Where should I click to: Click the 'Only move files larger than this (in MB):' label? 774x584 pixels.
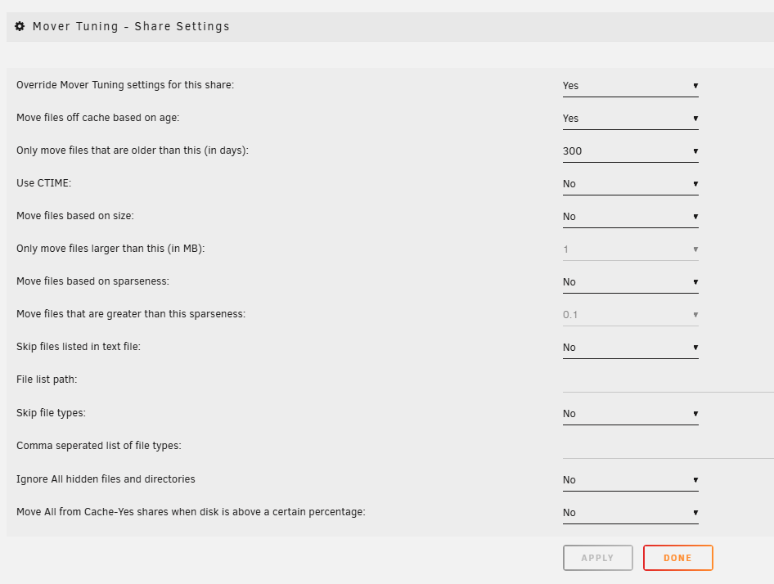(x=110, y=249)
